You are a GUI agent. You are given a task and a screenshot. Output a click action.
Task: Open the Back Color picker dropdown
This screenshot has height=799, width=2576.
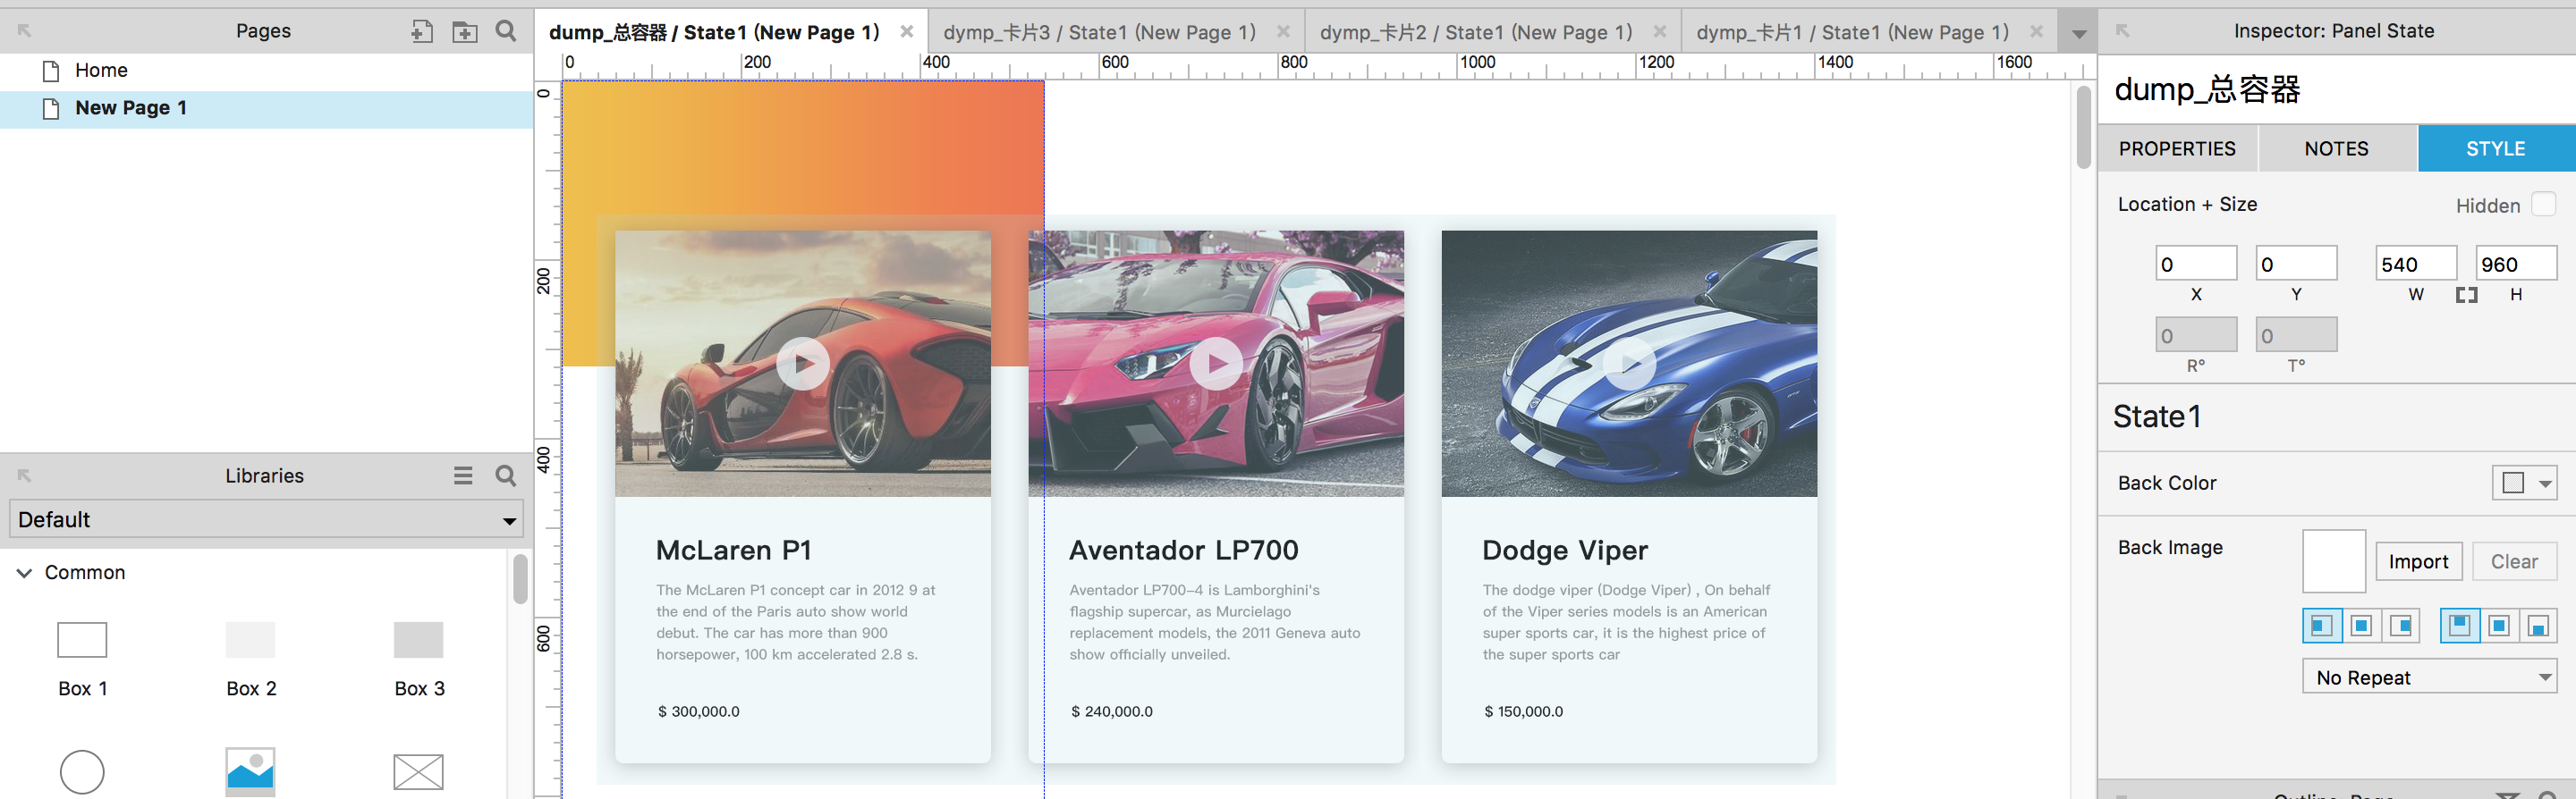[2524, 484]
